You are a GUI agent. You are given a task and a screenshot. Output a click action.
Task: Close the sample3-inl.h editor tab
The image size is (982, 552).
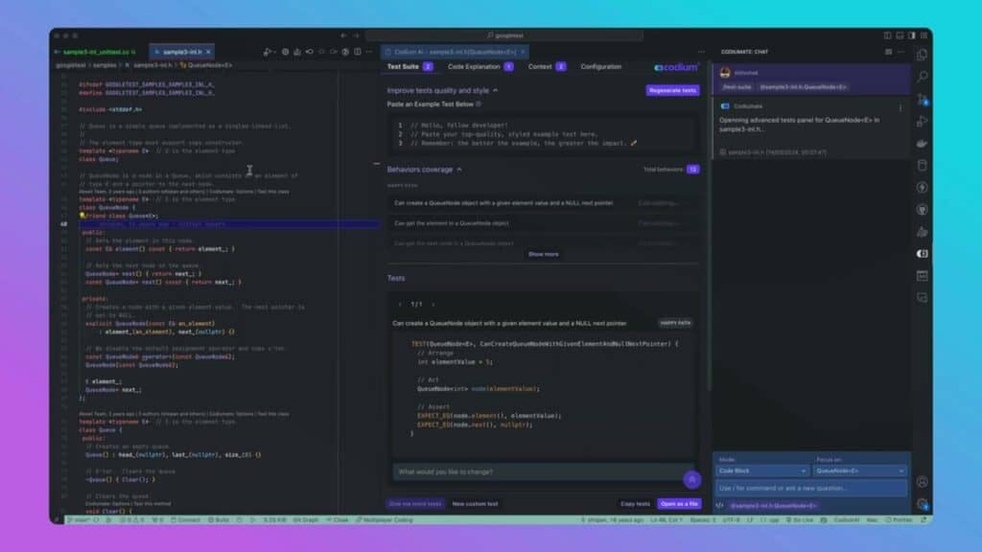[208, 52]
